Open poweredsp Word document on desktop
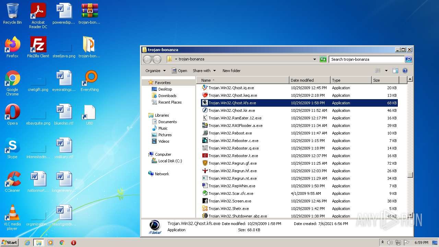Screen dimensions: 439x247 [x=64, y=14]
